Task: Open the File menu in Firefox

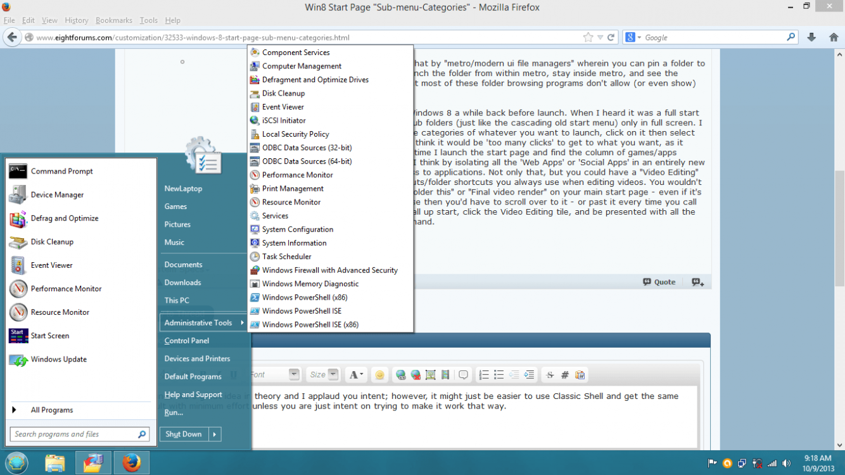Action: click(x=9, y=20)
